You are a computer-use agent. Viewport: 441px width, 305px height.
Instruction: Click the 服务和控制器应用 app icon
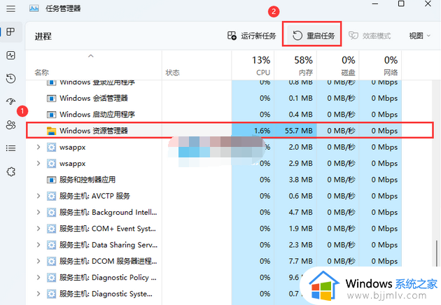[51, 180]
